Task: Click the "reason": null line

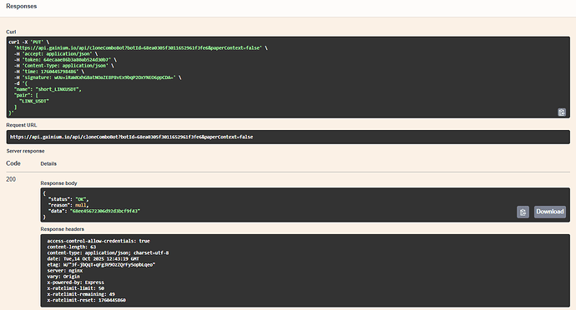Action: click(68, 206)
